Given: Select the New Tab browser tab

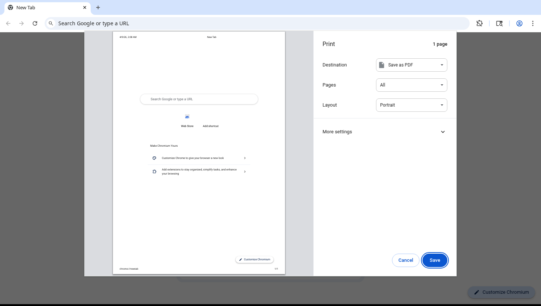Looking at the screenshot, I should pos(41,7).
